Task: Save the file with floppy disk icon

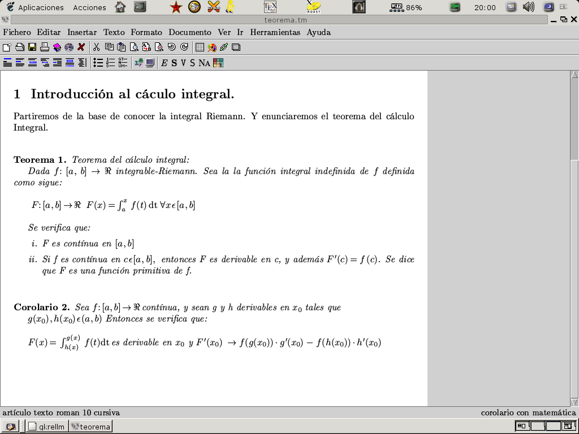Action: pyautogui.click(x=32, y=47)
